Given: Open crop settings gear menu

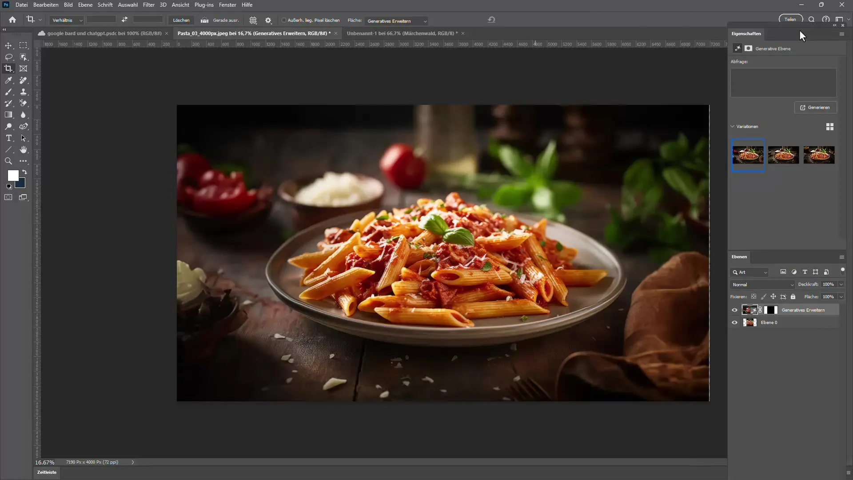Looking at the screenshot, I should [x=268, y=20].
